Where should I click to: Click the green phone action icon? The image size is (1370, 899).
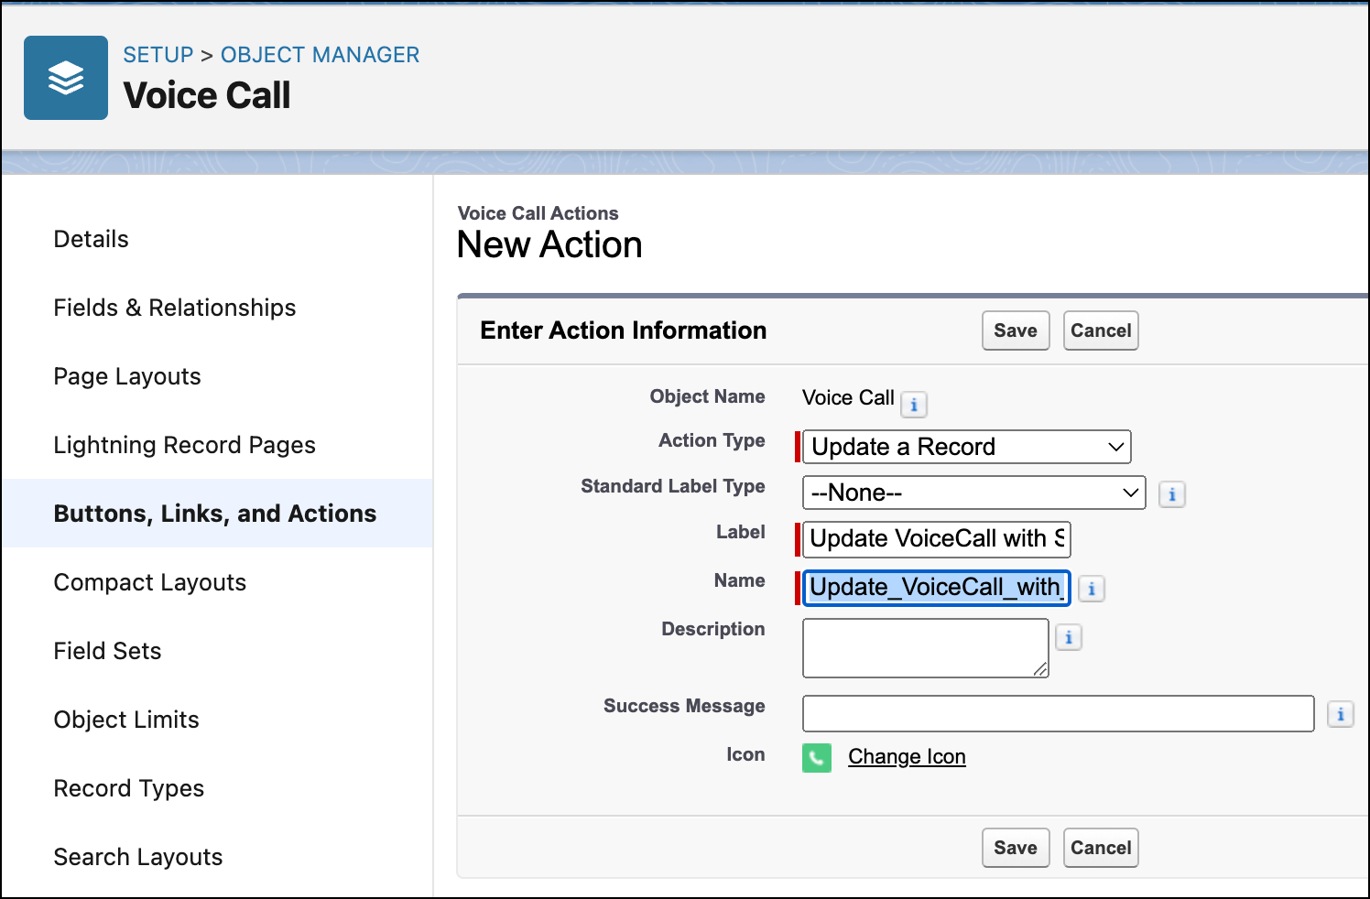tap(817, 758)
